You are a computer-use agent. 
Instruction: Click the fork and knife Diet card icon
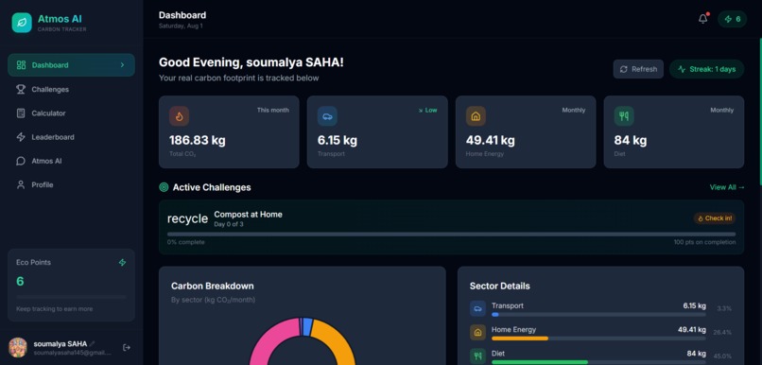[x=624, y=116]
